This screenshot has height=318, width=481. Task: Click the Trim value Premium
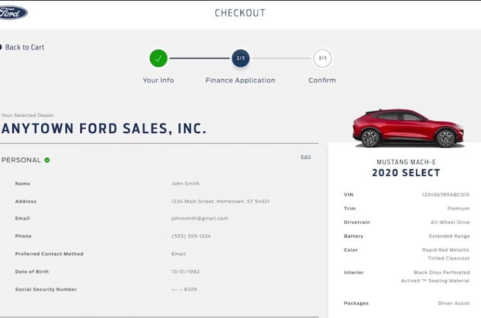click(x=458, y=208)
